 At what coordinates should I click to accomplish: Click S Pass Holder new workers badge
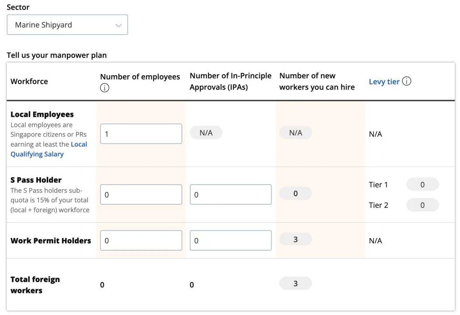coord(296,193)
